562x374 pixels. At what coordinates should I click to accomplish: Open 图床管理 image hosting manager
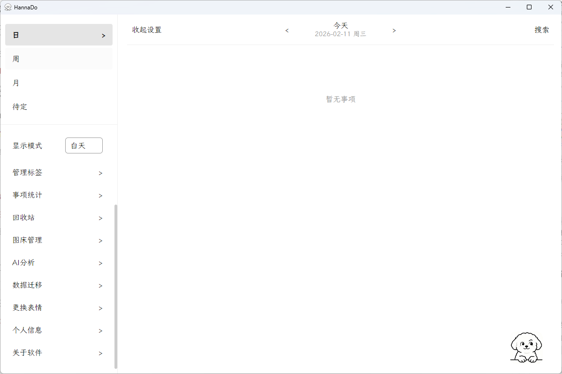click(x=27, y=240)
